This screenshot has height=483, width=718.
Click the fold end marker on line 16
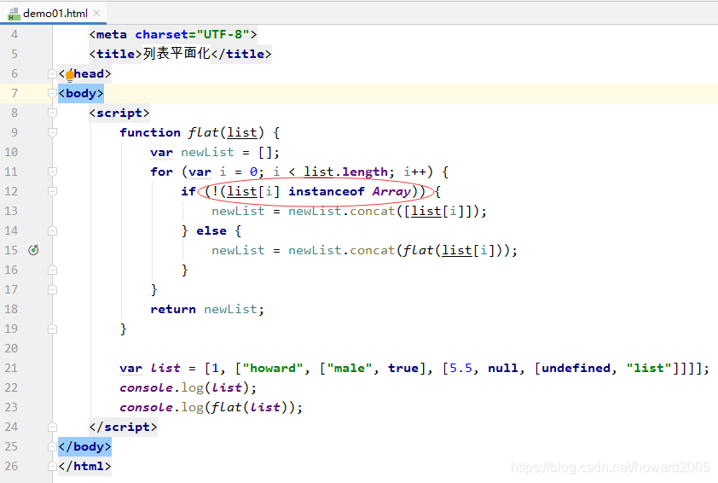[x=52, y=270]
